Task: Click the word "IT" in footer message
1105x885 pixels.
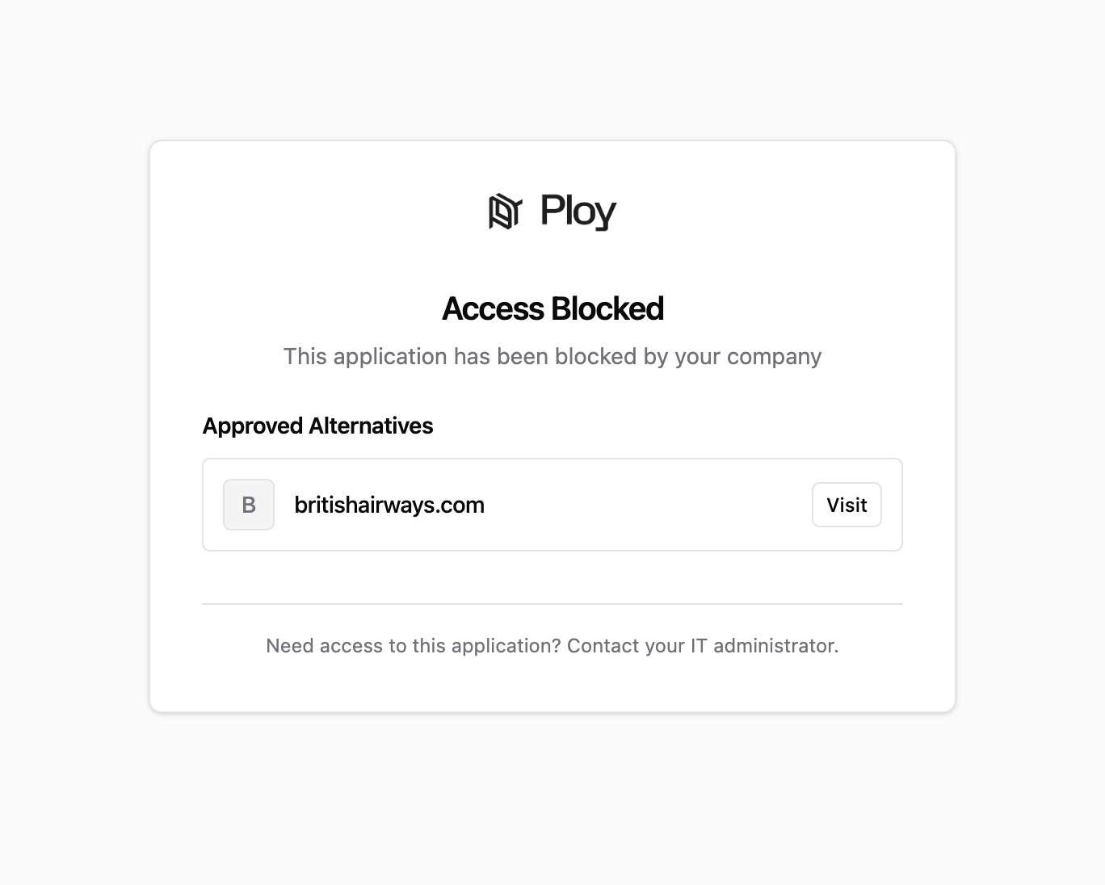Action: coord(699,646)
